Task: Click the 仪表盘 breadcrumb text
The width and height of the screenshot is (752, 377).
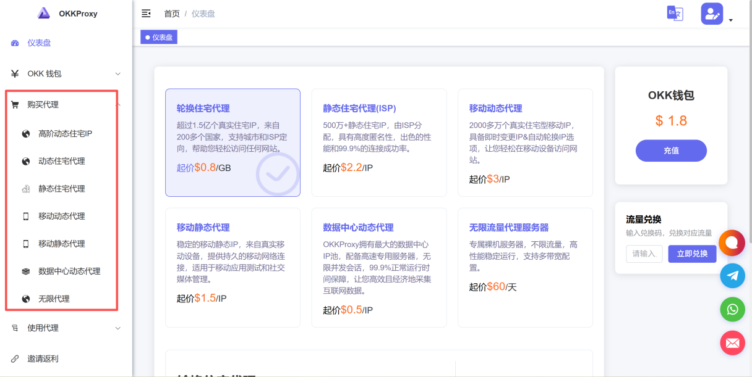Action: pos(203,14)
